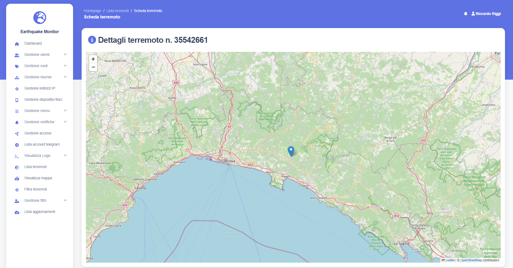Screen dimensions: 513x268
Task: Click the Visualizza mappa map icon
Action: click(17, 178)
